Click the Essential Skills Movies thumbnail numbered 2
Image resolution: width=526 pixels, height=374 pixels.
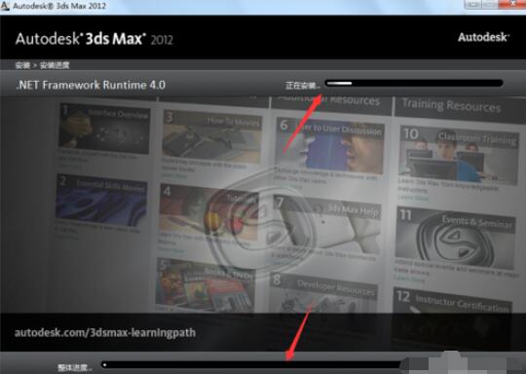click(101, 200)
